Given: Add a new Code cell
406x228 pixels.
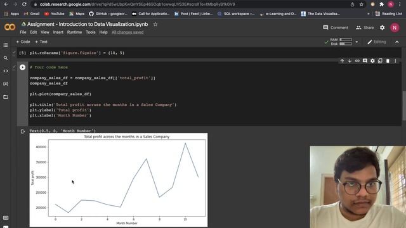Looking at the screenshot, I should pos(23,42).
